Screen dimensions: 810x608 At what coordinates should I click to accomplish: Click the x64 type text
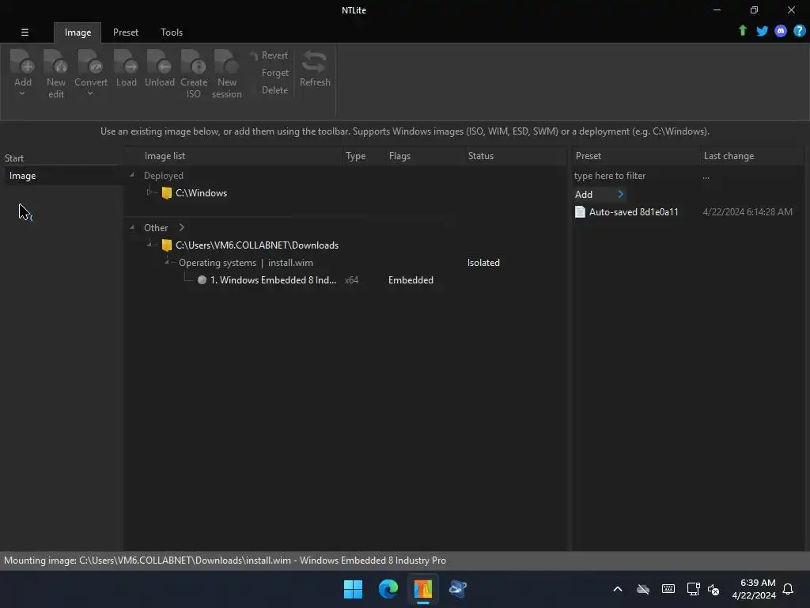coord(351,280)
